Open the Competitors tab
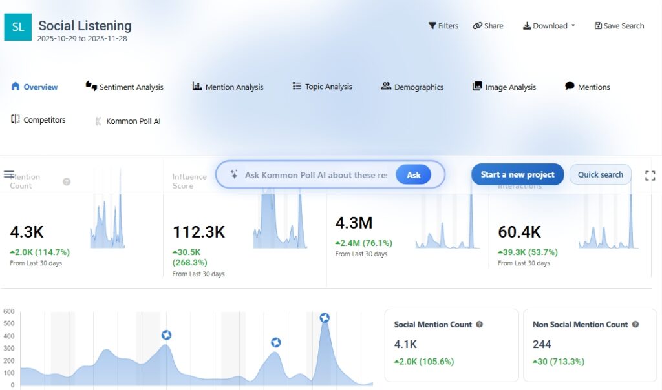The height and width of the screenshot is (390, 662). point(38,120)
